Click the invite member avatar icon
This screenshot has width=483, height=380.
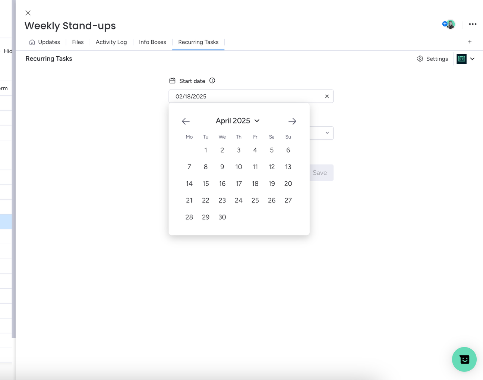[x=449, y=24]
